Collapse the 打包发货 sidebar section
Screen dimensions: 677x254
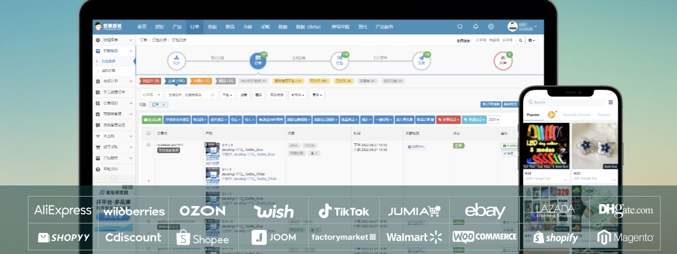coord(131,51)
